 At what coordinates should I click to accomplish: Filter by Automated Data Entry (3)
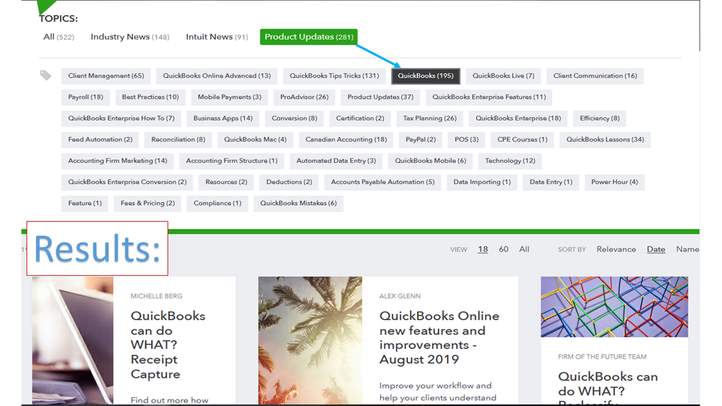click(336, 160)
